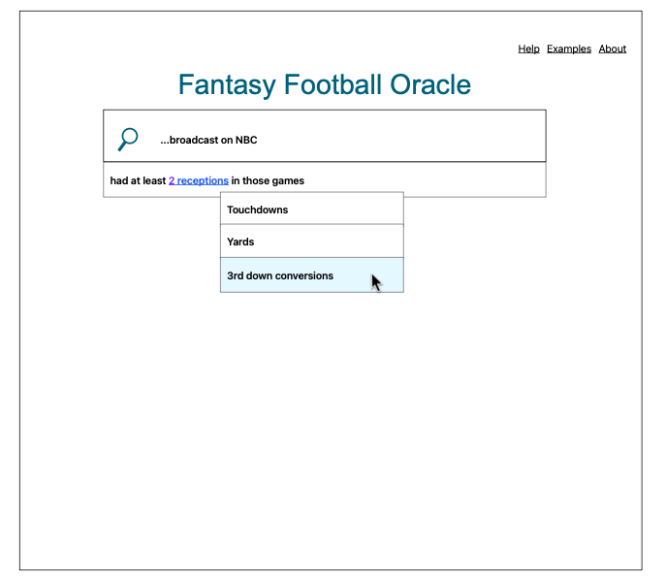Image resolution: width=666 pixels, height=582 pixels.
Task: Click the word 'Oracle' in the heading
Action: [x=430, y=84]
